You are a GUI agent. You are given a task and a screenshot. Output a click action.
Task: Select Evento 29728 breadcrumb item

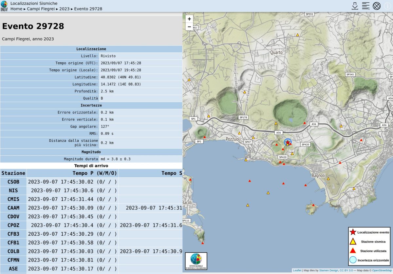click(88, 9)
